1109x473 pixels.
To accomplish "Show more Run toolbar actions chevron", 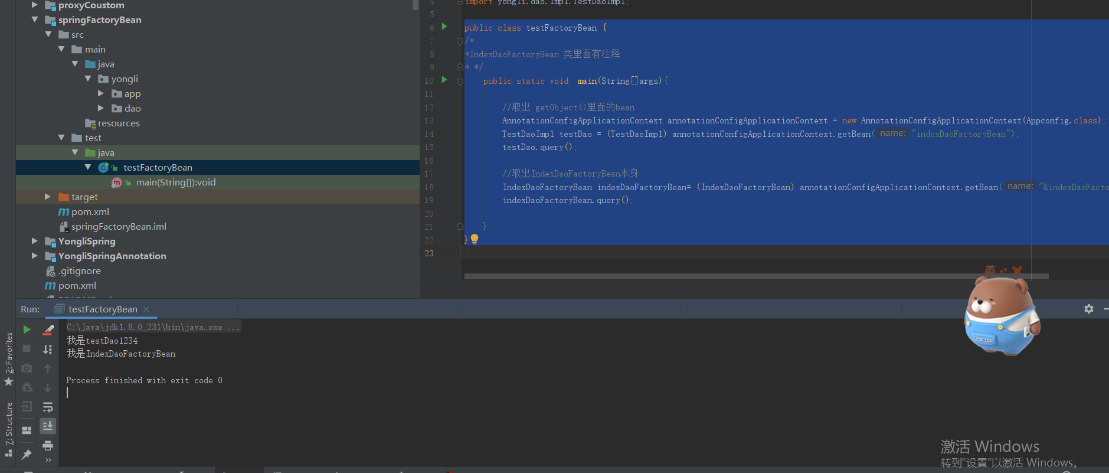I will click(48, 460).
